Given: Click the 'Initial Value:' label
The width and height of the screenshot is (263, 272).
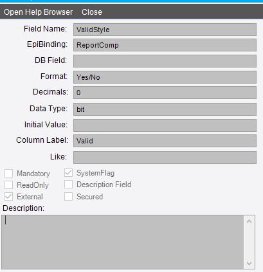Looking at the screenshot, I should coord(46,125).
